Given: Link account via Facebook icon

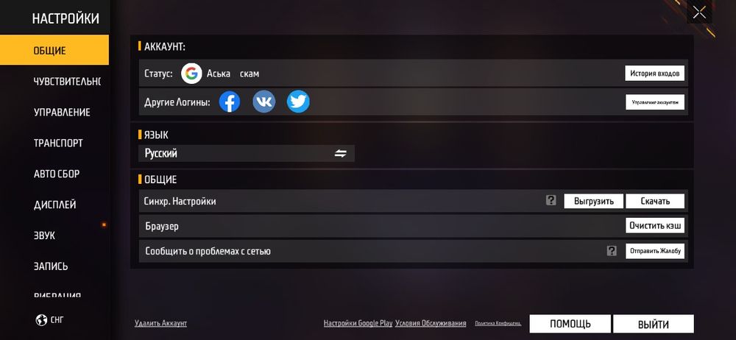Looking at the screenshot, I should click(230, 102).
